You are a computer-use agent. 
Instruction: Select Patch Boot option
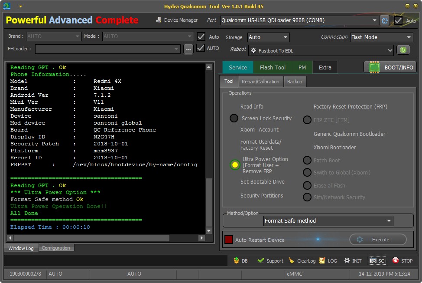(x=307, y=160)
